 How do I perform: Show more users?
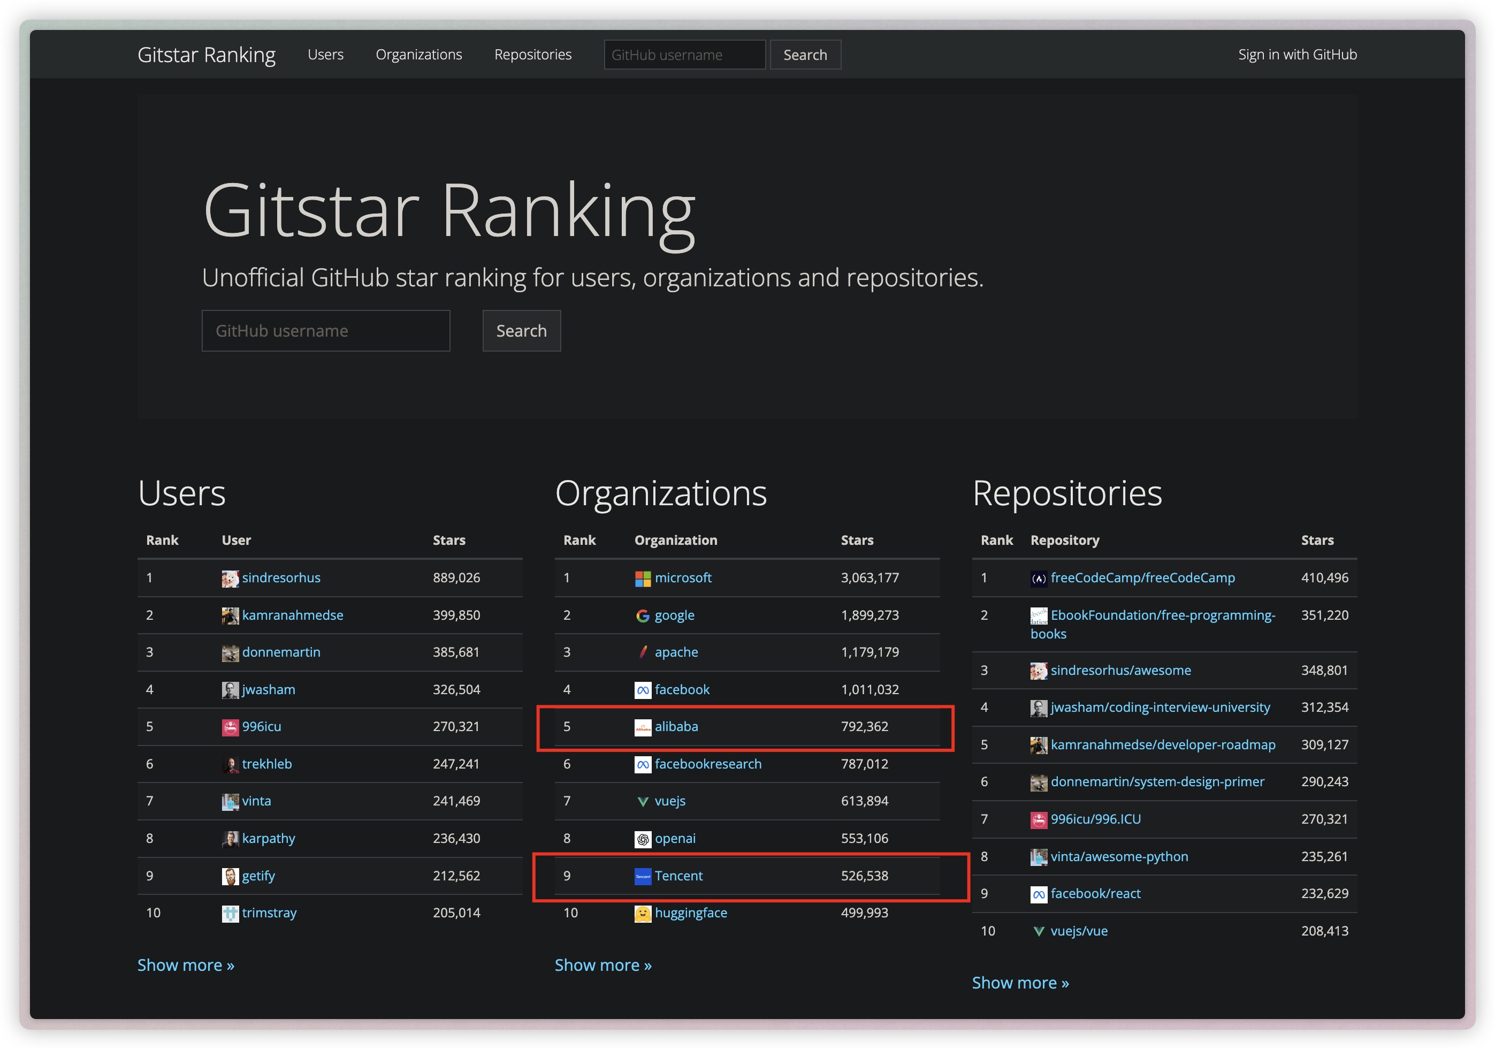[x=186, y=965]
